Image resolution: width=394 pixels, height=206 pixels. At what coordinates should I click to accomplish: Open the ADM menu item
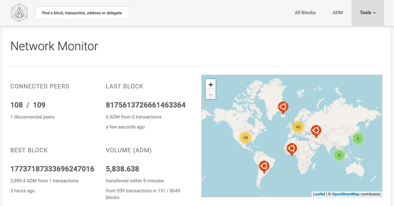pyautogui.click(x=338, y=13)
